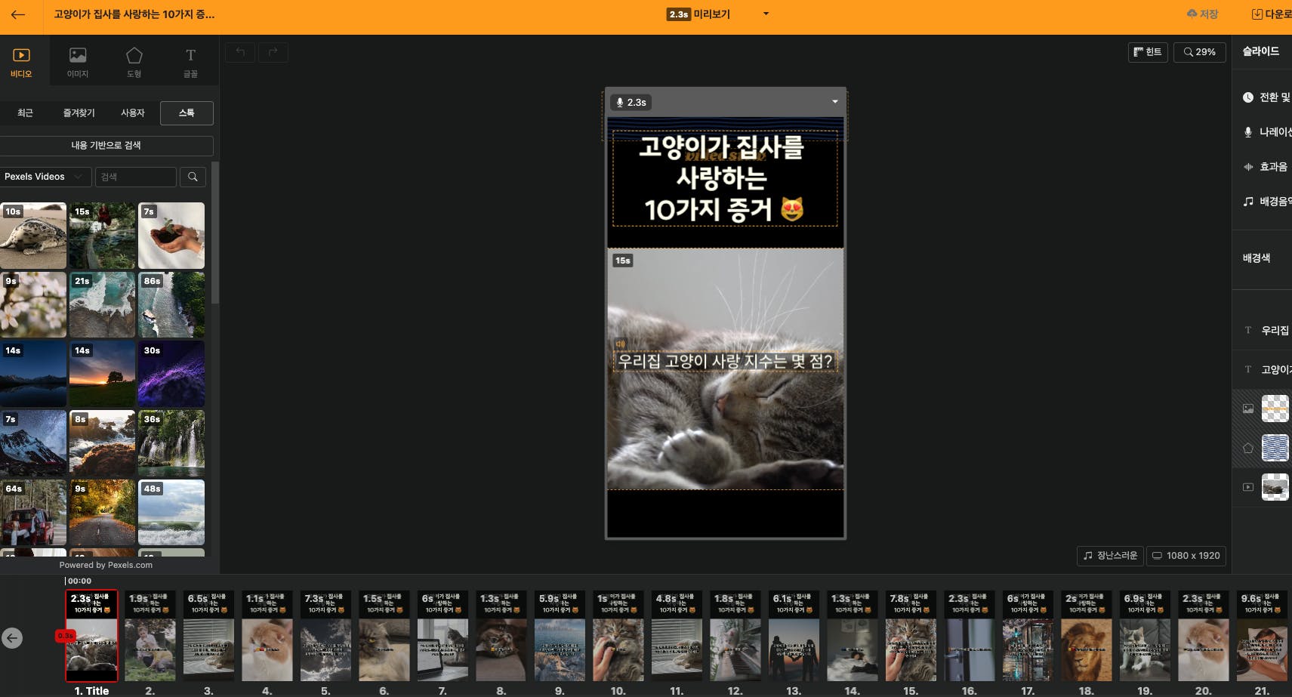Click the search magnifier icon
This screenshot has height=697, width=1292.
click(193, 177)
